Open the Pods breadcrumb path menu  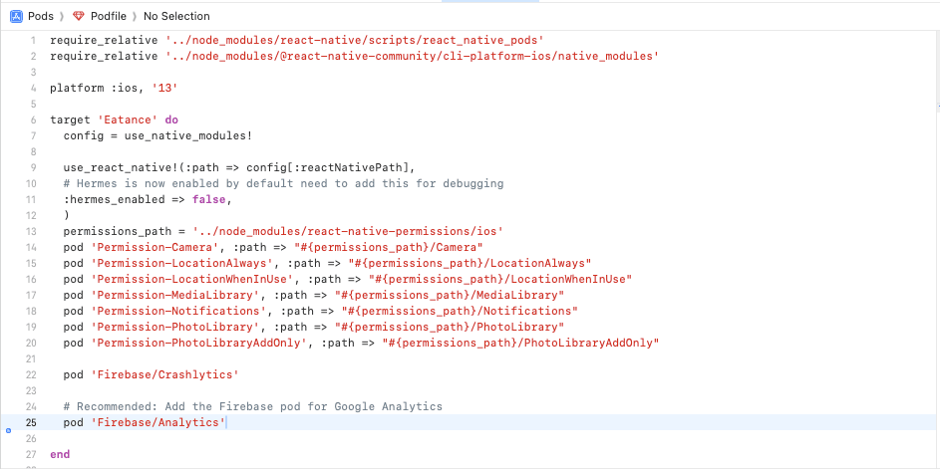[x=41, y=16]
